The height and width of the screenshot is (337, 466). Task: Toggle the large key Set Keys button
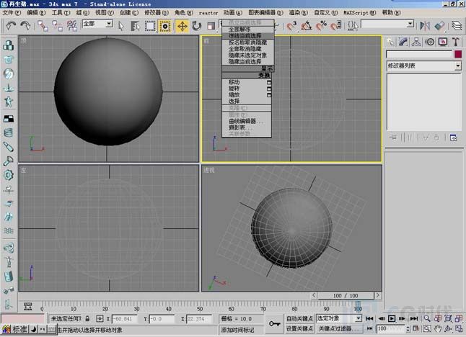click(275, 323)
